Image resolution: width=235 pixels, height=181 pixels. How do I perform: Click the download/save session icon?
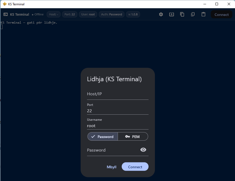click(171, 14)
